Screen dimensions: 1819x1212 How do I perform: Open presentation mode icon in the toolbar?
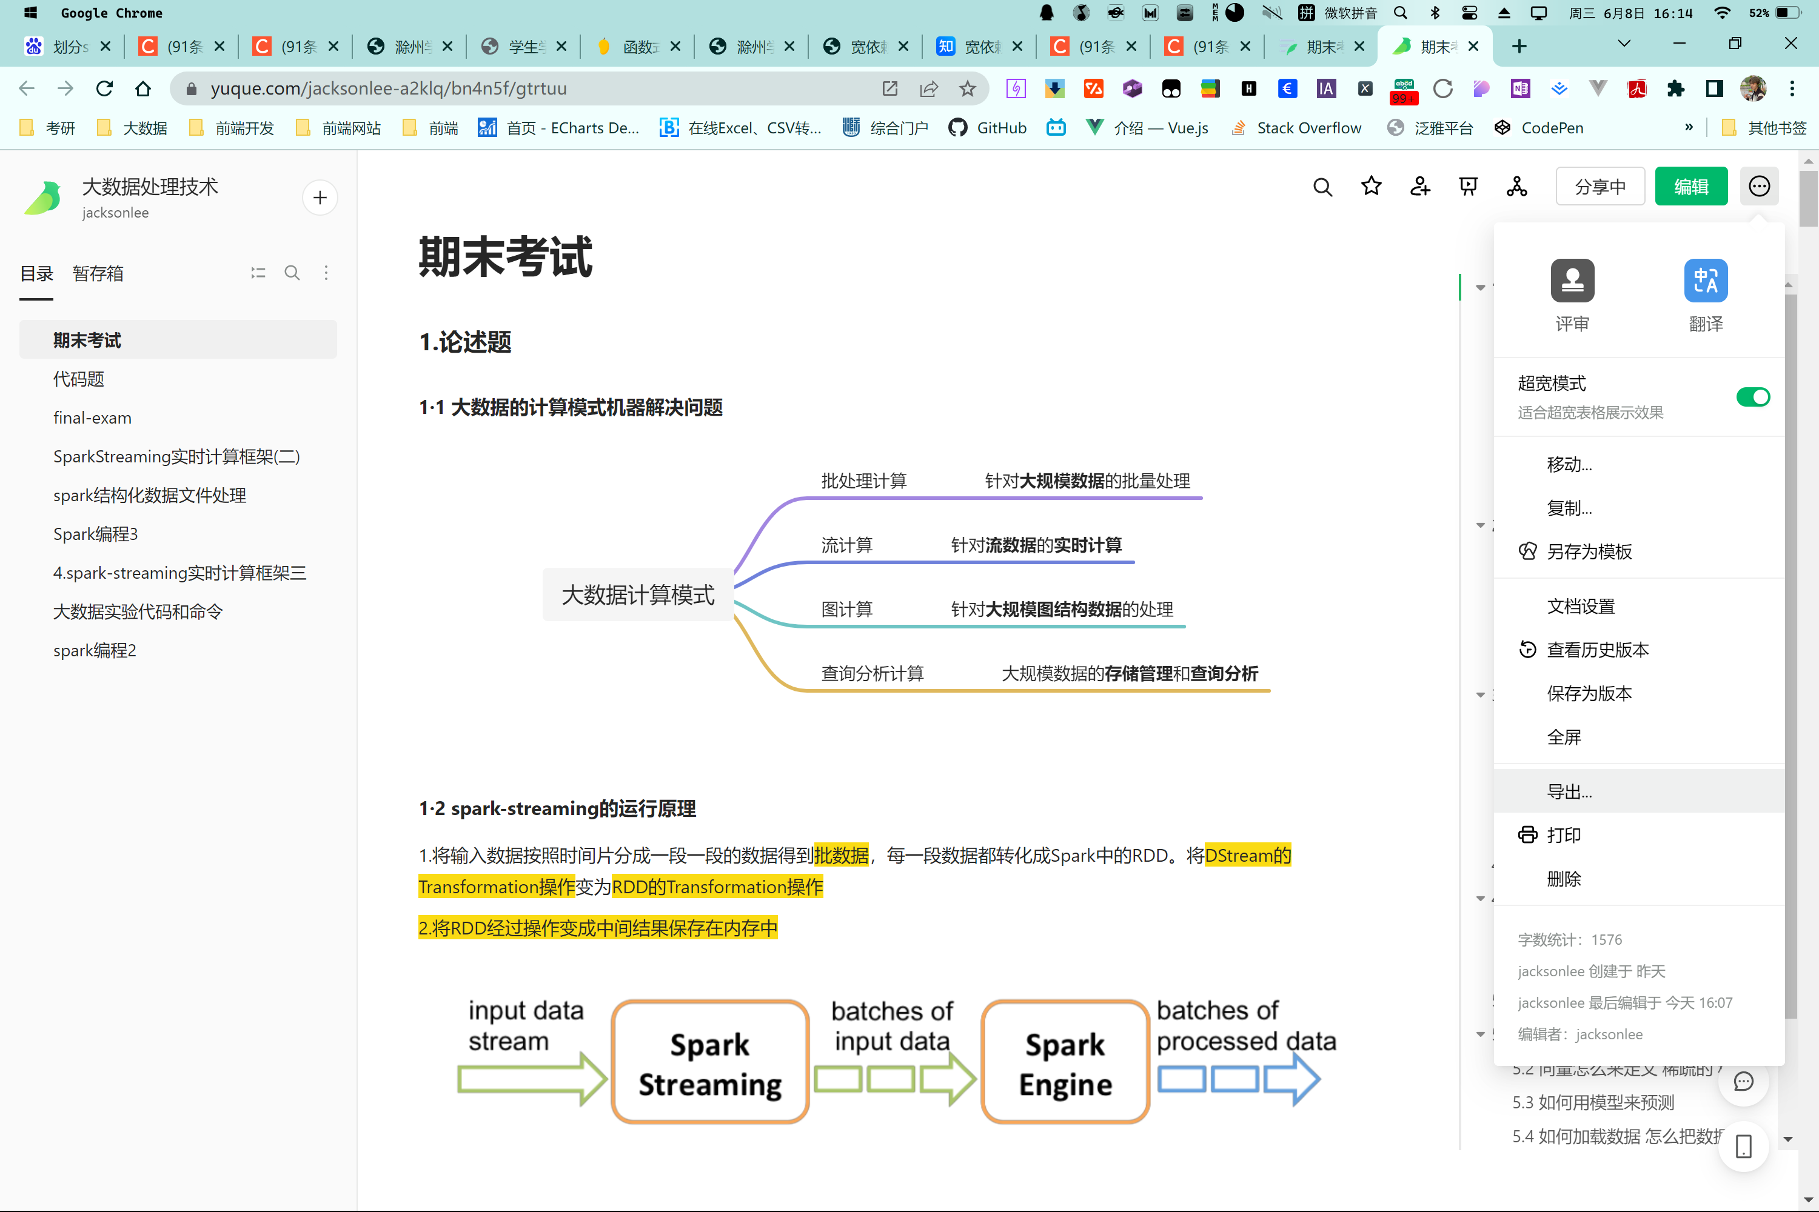click(x=1468, y=186)
